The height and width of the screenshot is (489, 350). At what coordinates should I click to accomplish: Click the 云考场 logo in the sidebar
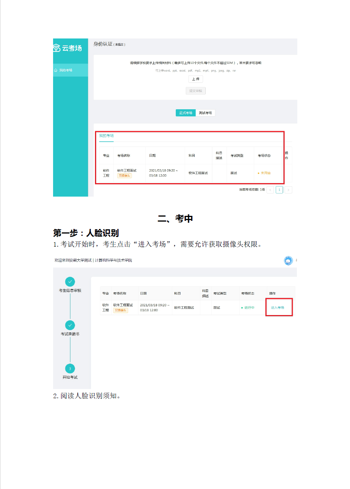coord(68,48)
